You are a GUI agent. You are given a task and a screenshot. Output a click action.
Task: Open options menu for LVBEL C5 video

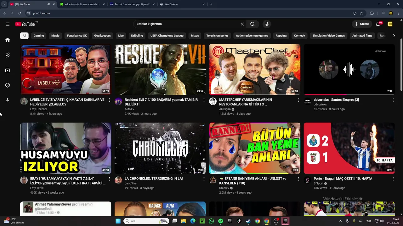(110, 100)
